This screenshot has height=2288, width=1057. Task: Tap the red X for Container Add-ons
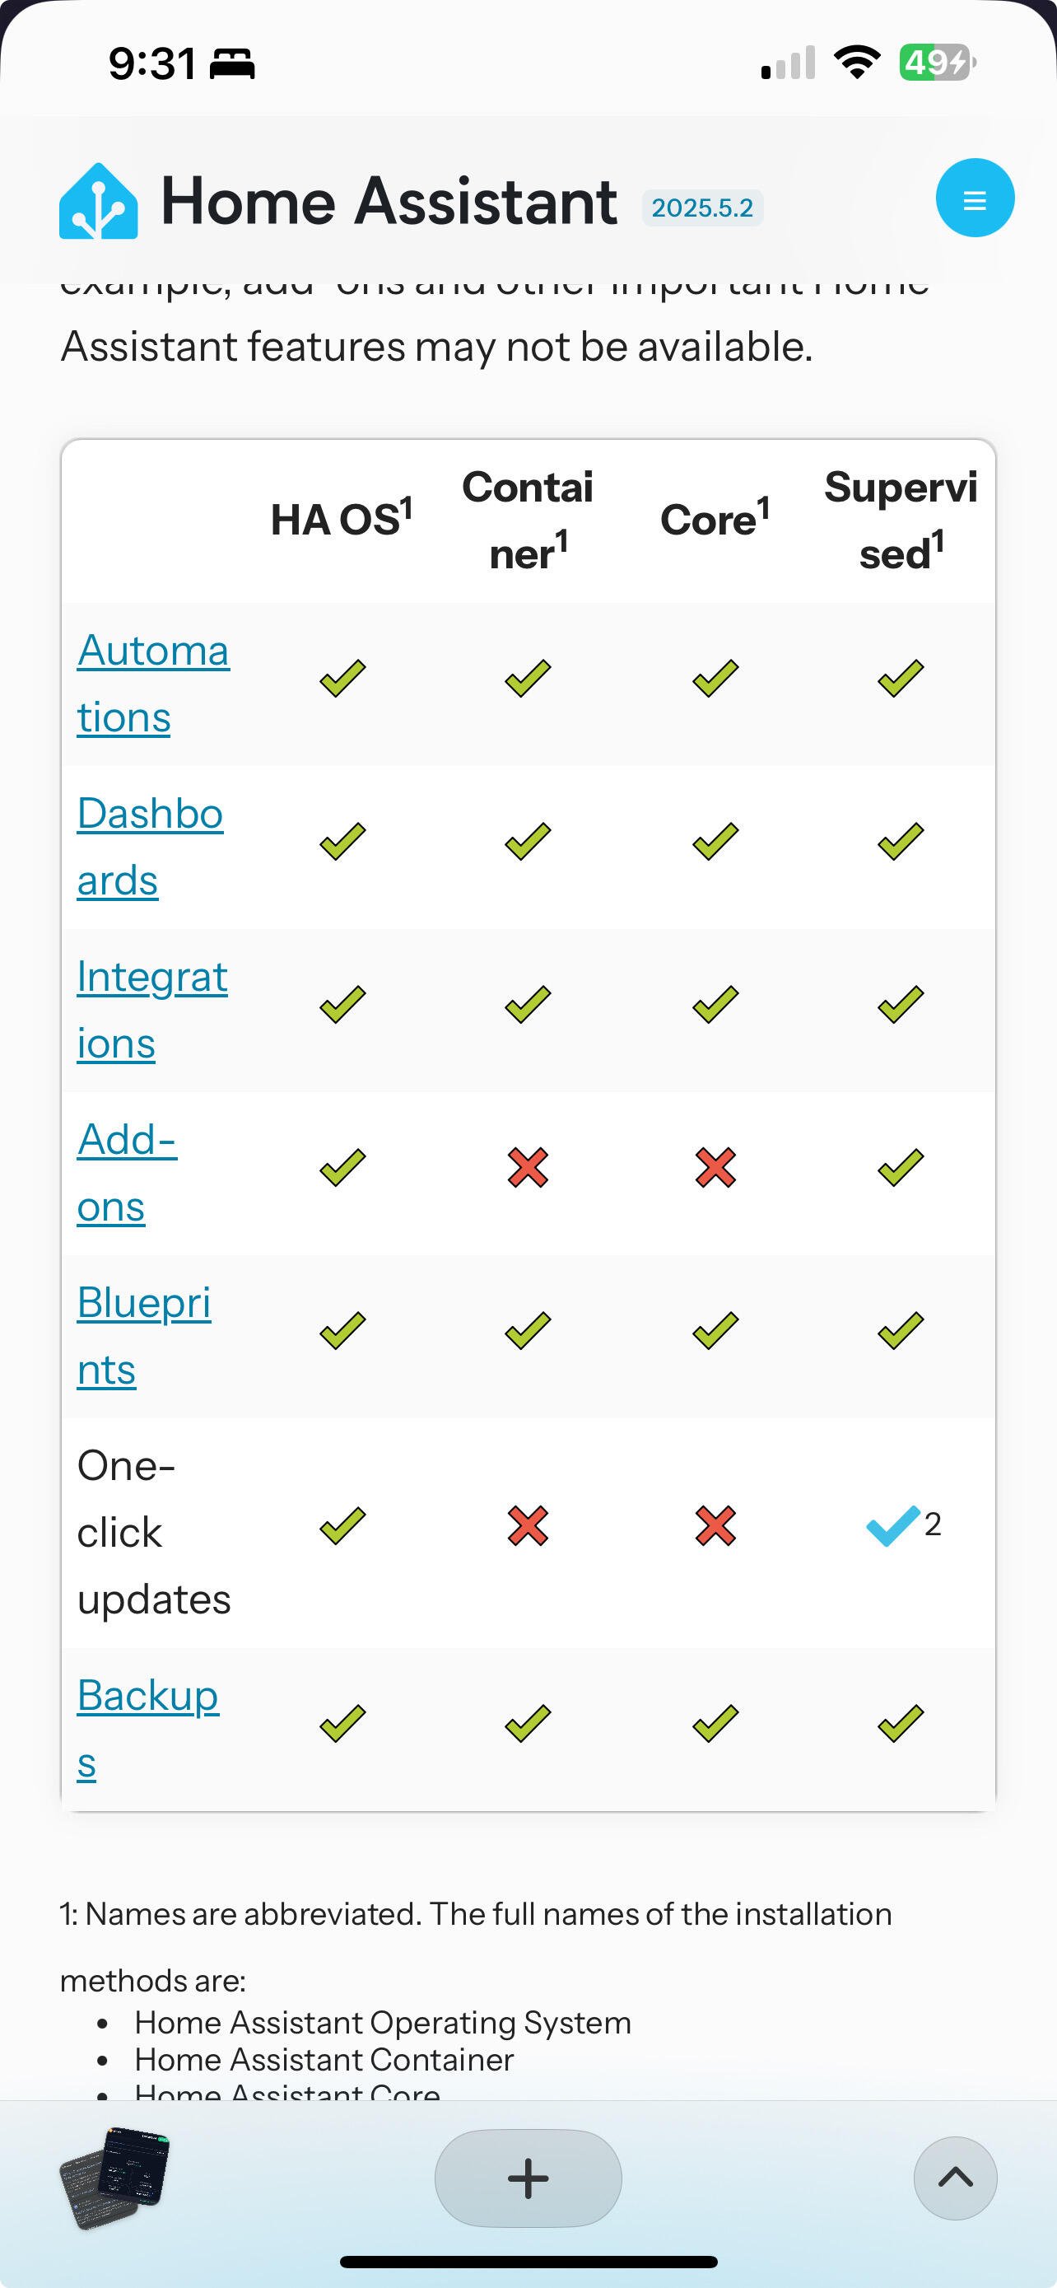[x=528, y=1167]
